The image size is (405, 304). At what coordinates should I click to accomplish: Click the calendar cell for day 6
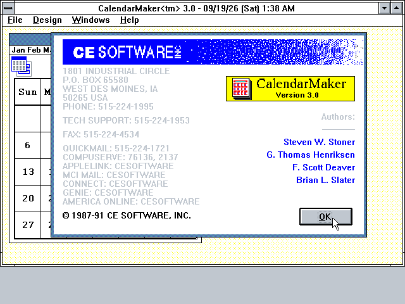pos(28,145)
